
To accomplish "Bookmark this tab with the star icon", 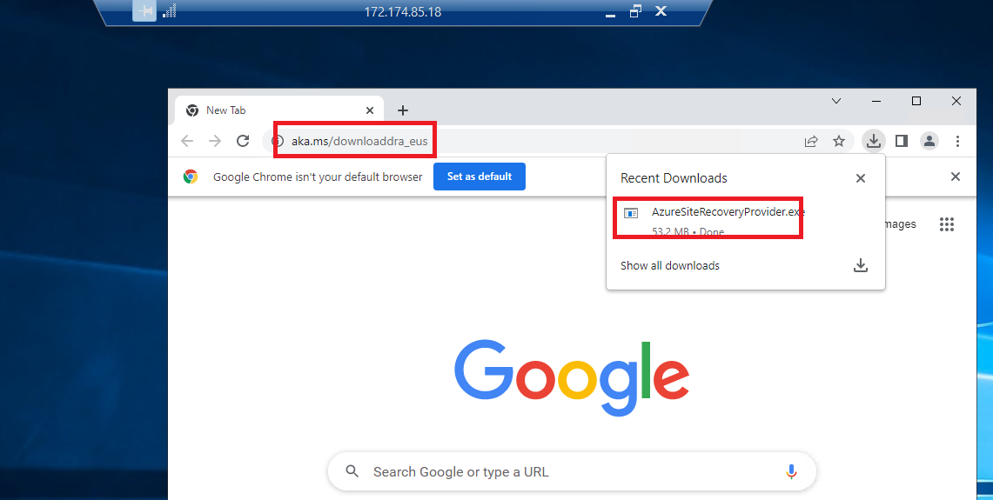I will pyautogui.click(x=839, y=141).
